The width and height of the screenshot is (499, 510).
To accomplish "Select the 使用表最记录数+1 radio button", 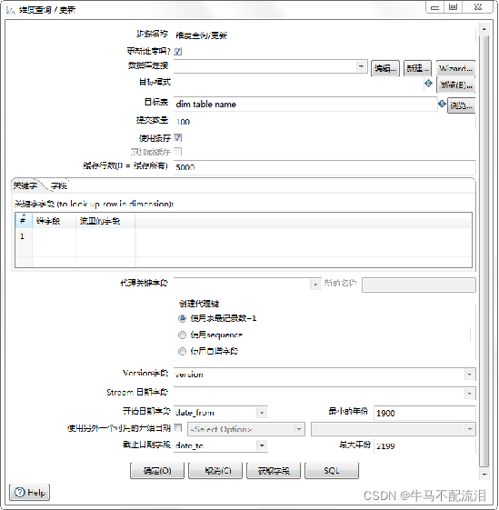I will 182,318.
